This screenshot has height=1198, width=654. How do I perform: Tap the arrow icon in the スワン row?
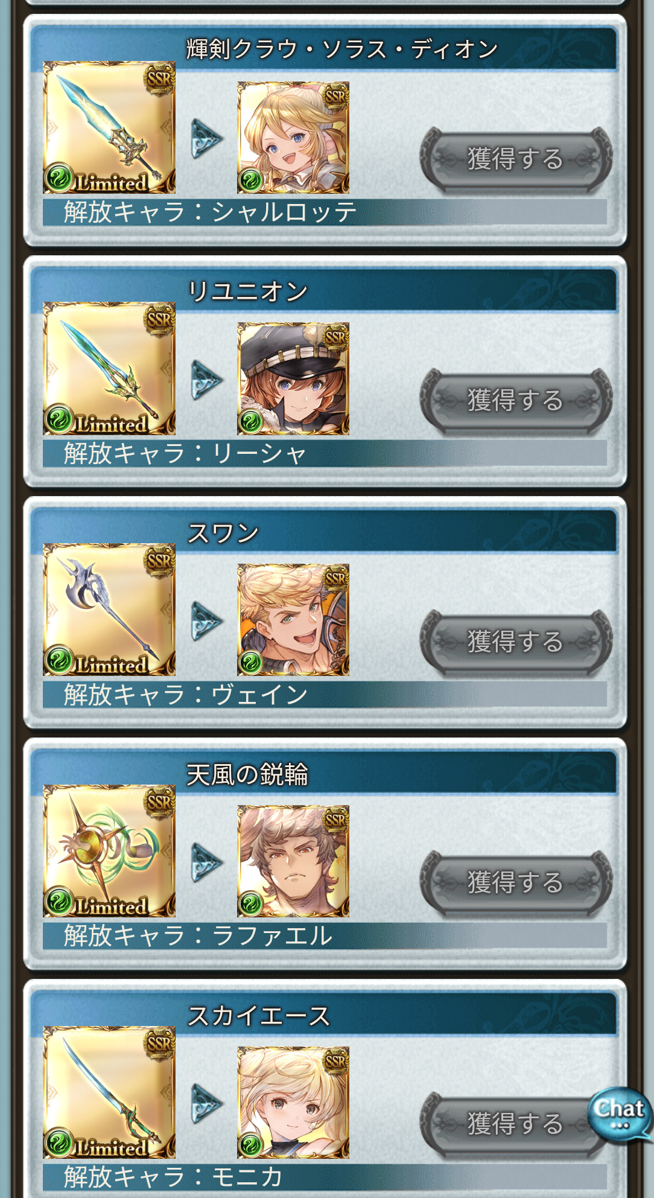[207, 620]
